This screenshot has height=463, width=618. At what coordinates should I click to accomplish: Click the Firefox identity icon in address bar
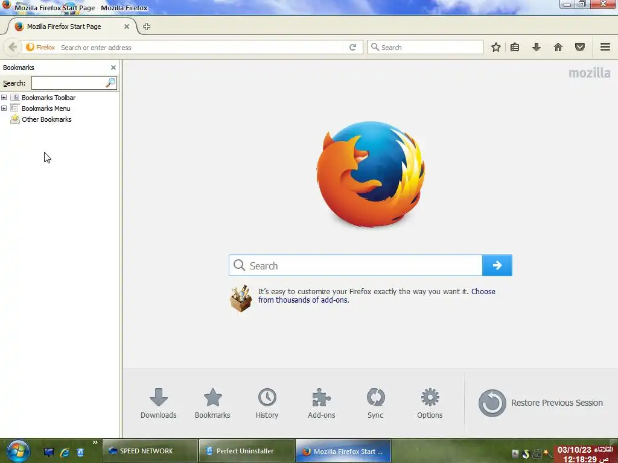(40, 47)
